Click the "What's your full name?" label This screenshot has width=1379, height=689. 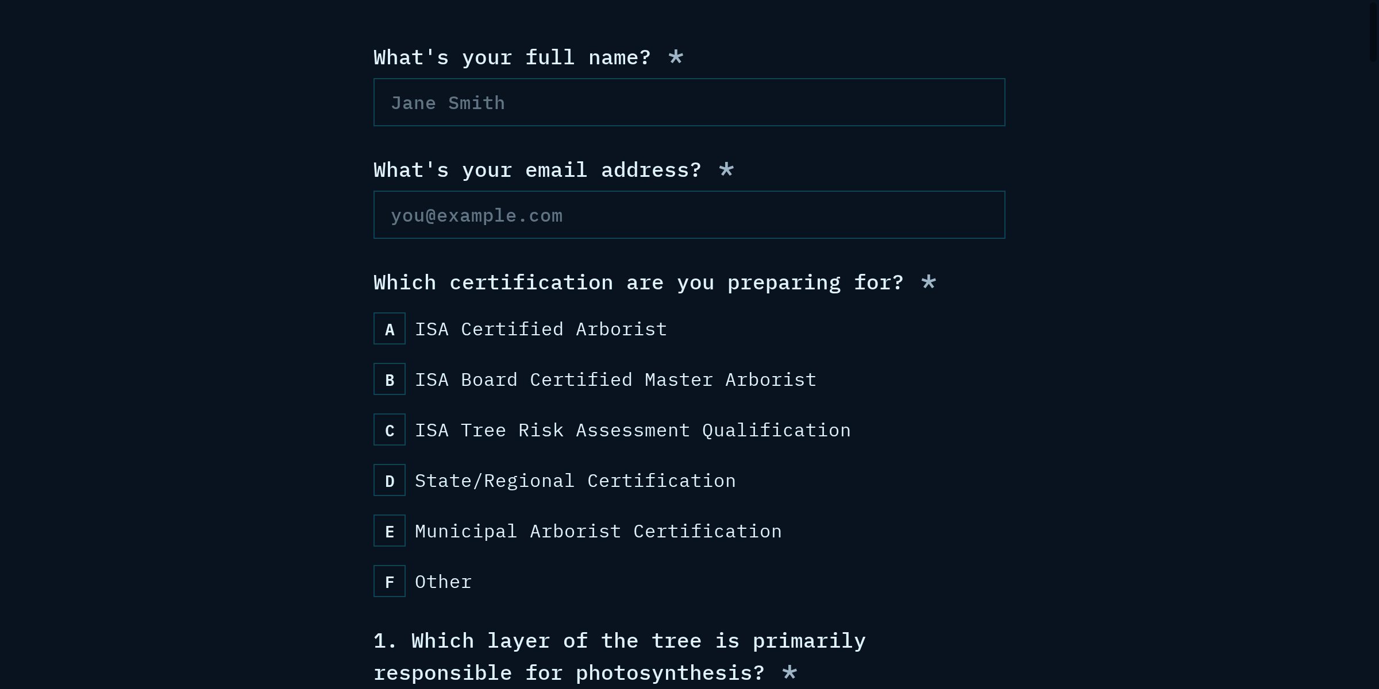tap(512, 58)
